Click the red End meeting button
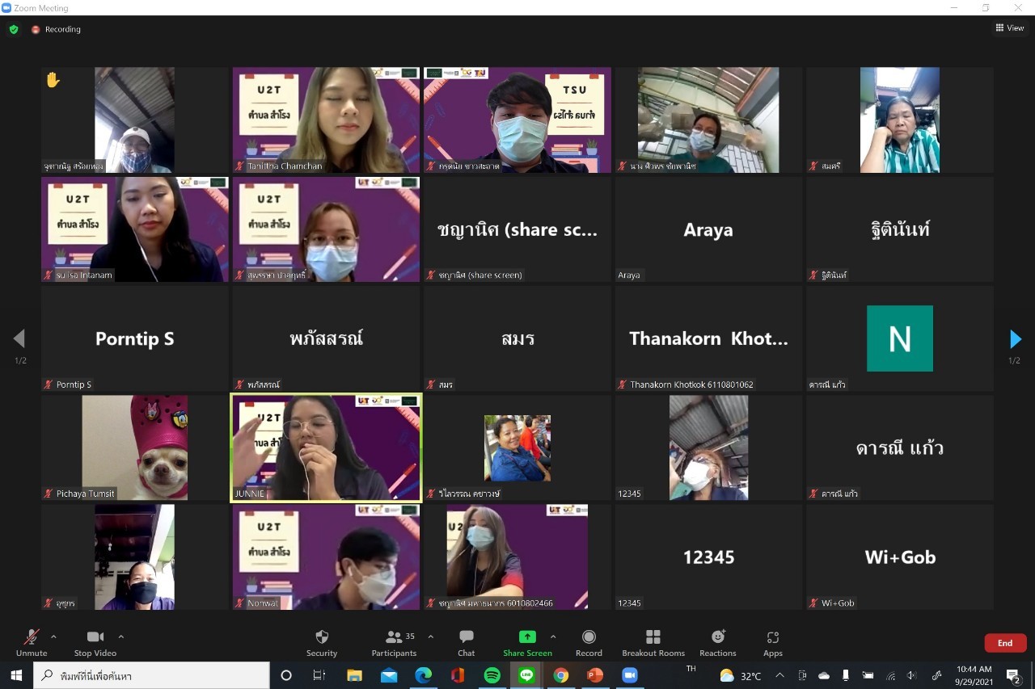Viewport: 1035px width, 689px height. point(1005,643)
